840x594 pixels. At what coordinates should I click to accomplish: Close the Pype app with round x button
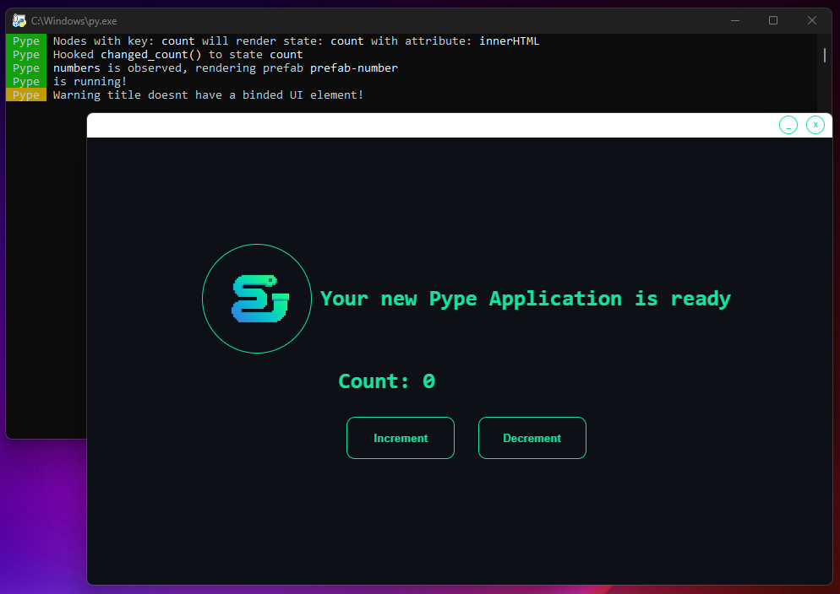815,125
